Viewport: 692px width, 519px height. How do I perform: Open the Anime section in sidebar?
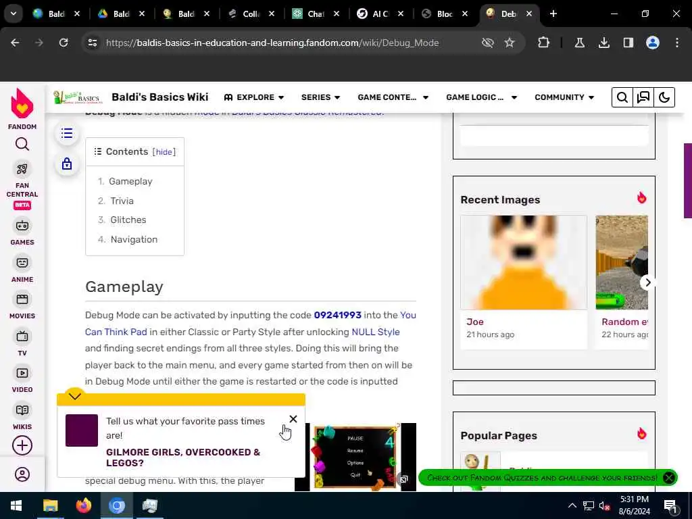click(22, 269)
